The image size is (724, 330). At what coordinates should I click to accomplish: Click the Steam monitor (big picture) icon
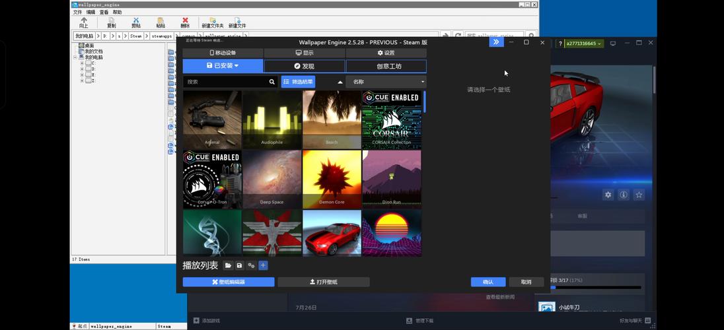point(613,44)
